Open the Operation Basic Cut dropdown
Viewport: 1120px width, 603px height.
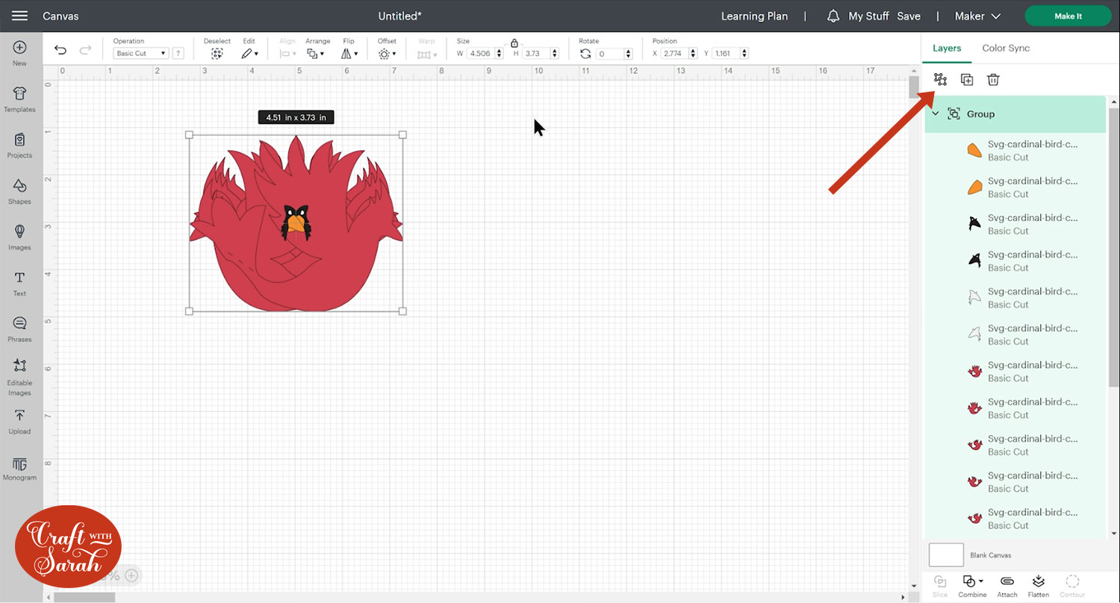click(140, 54)
